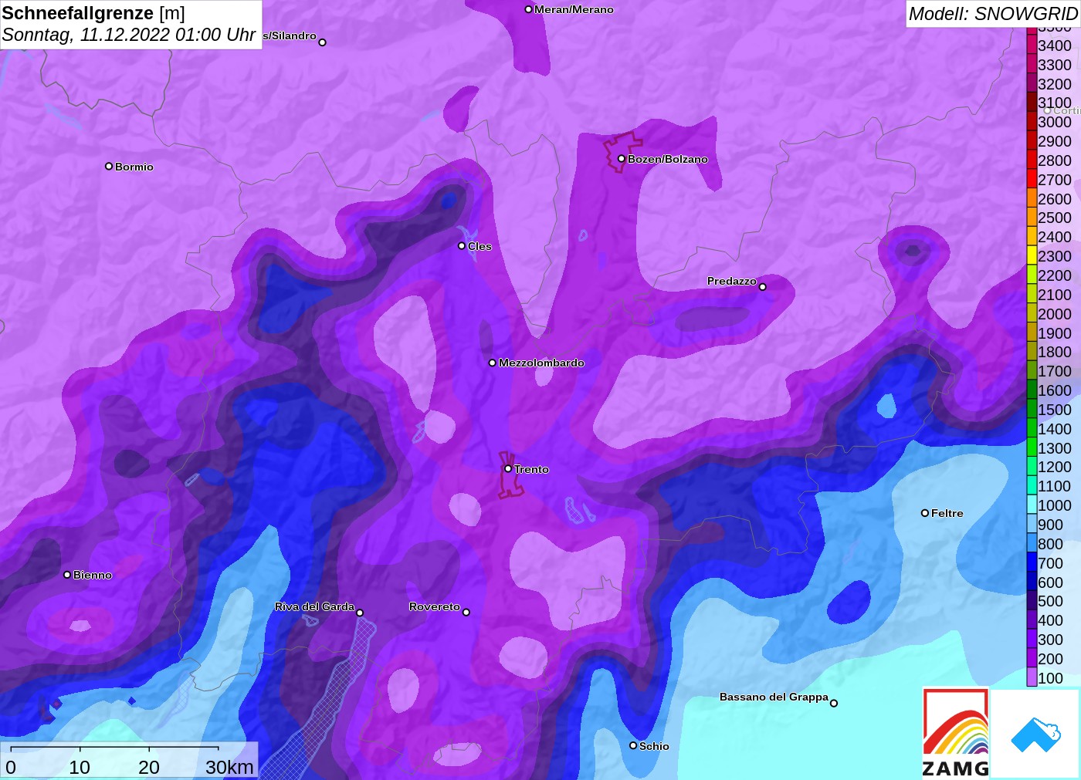The image size is (1081, 780).
Task: Click the 900 legend value
Action: pos(1051,525)
